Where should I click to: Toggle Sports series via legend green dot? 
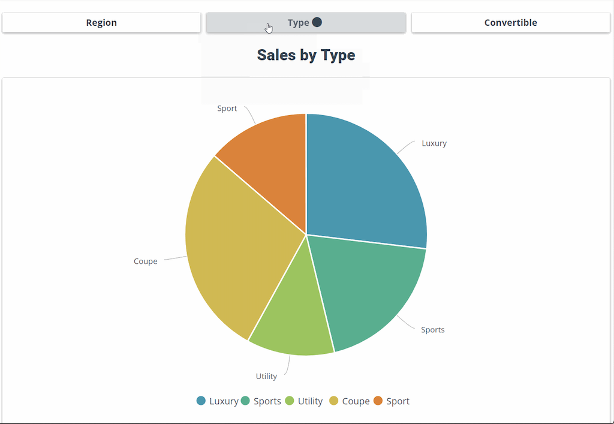coord(245,401)
